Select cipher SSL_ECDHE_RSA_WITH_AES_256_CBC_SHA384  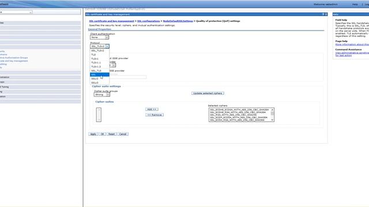point(238,112)
